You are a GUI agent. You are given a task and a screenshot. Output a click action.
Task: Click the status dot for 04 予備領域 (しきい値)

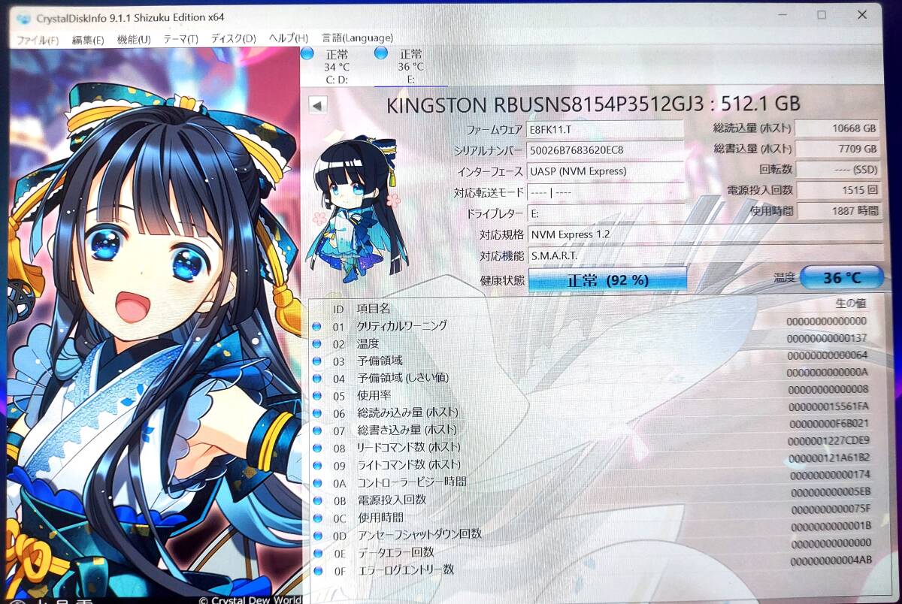click(316, 379)
